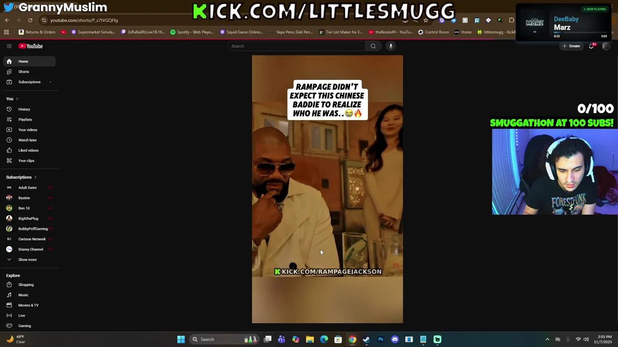Reload the page with the refresh icon

tap(30, 20)
